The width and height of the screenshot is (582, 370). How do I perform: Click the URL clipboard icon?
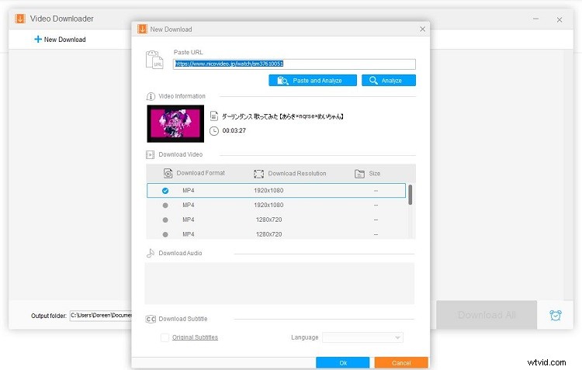[154, 60]
